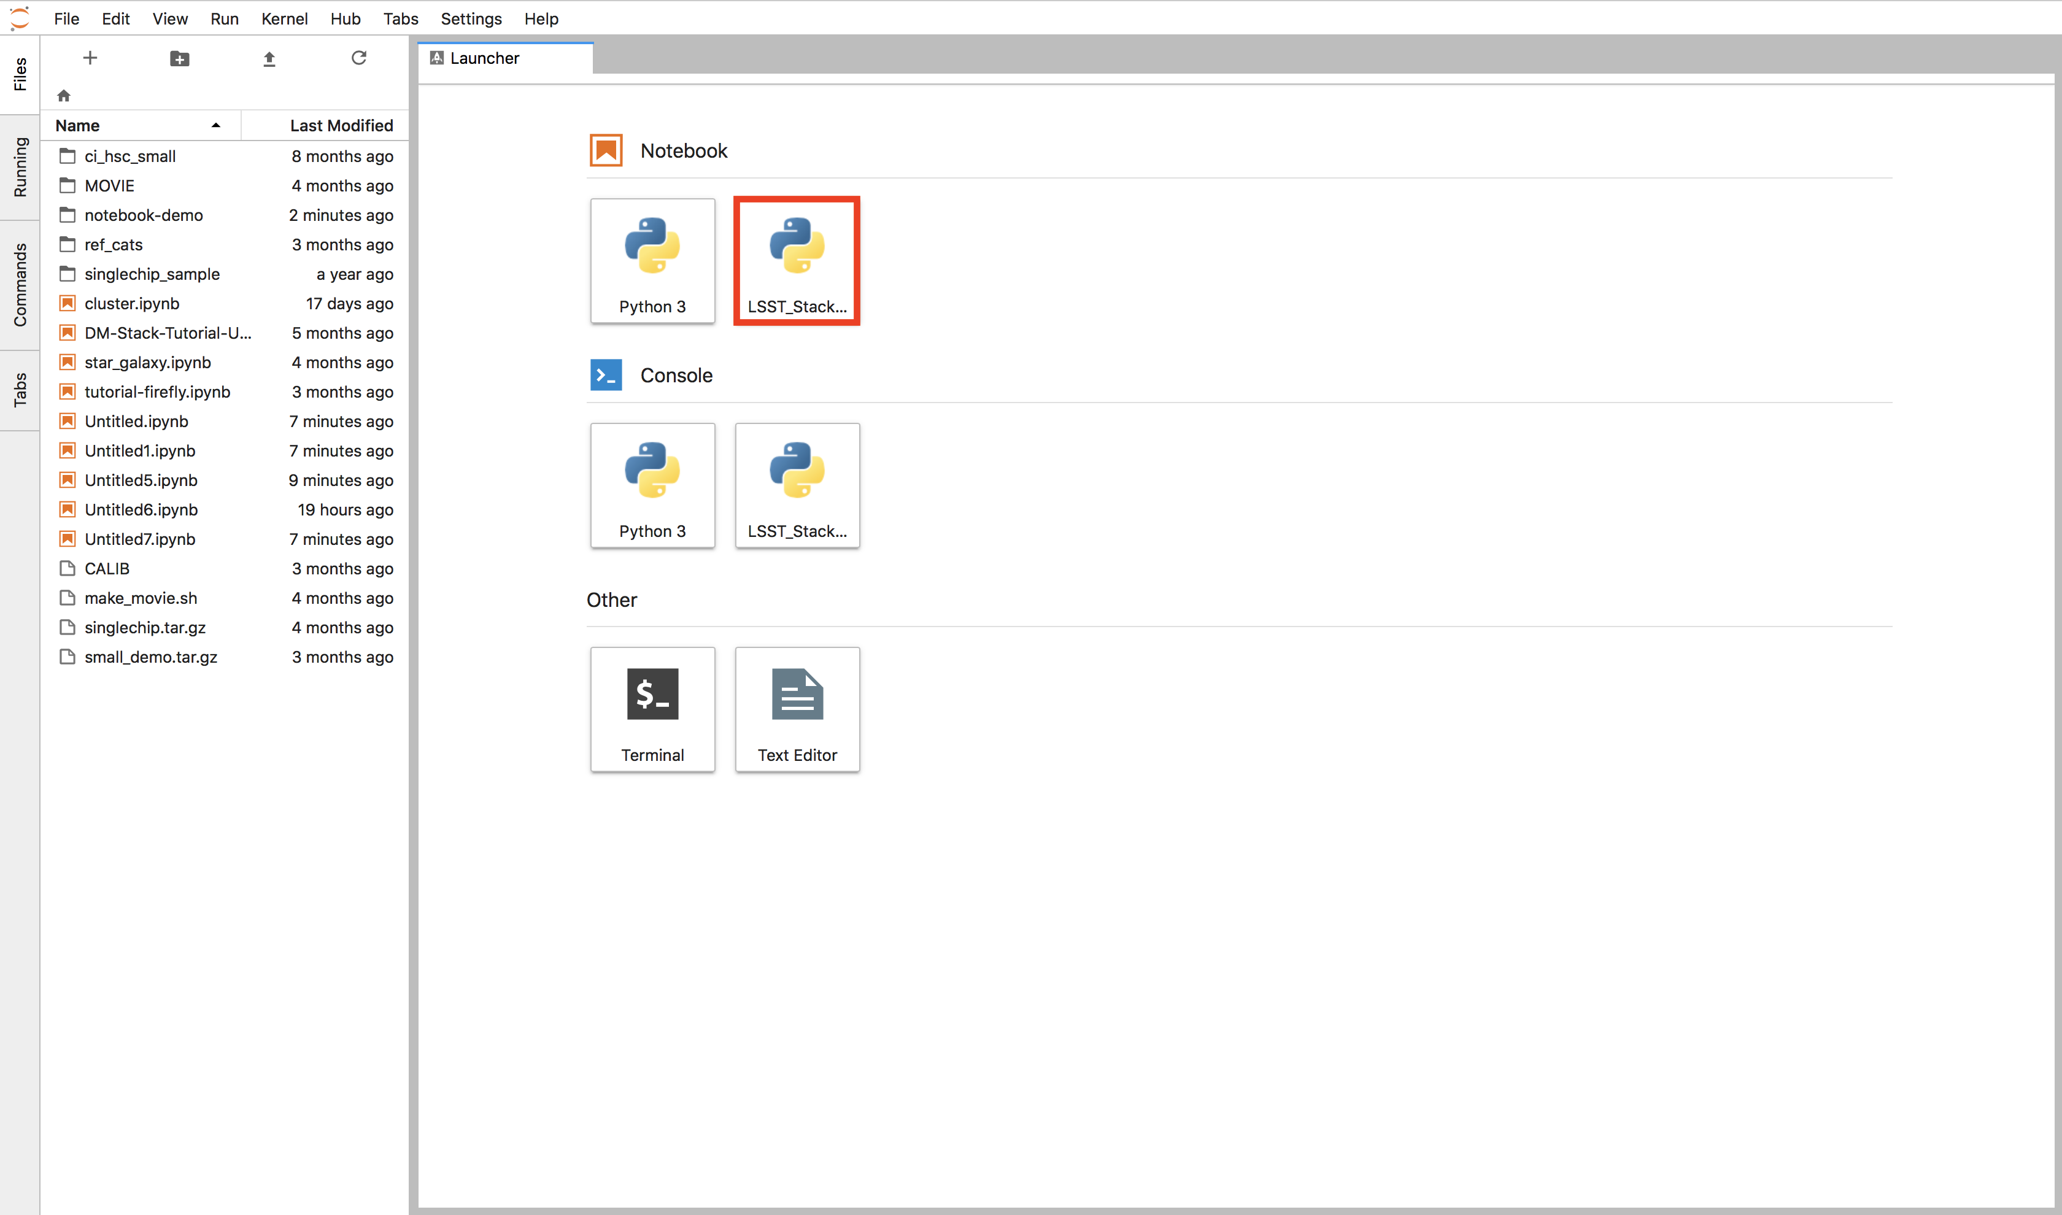The image size is (2062, 1215).
Task: Click the notebook-demo folder icon
Action: [68, 215]
